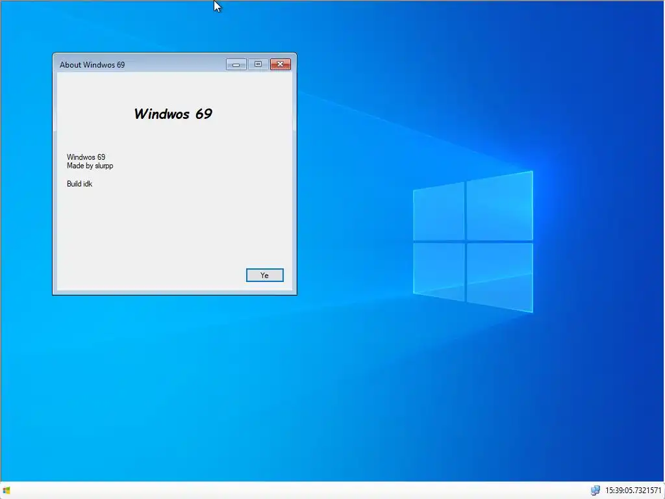This screenshot has width=665, height=499.
Task: Click the taskbar clock time
Action: pos(633,491)
